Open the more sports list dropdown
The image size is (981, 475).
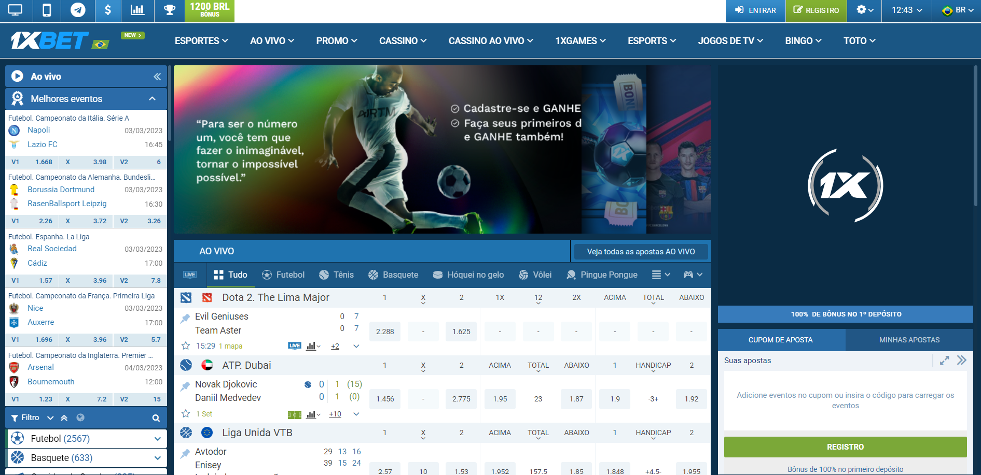point(661,275)
